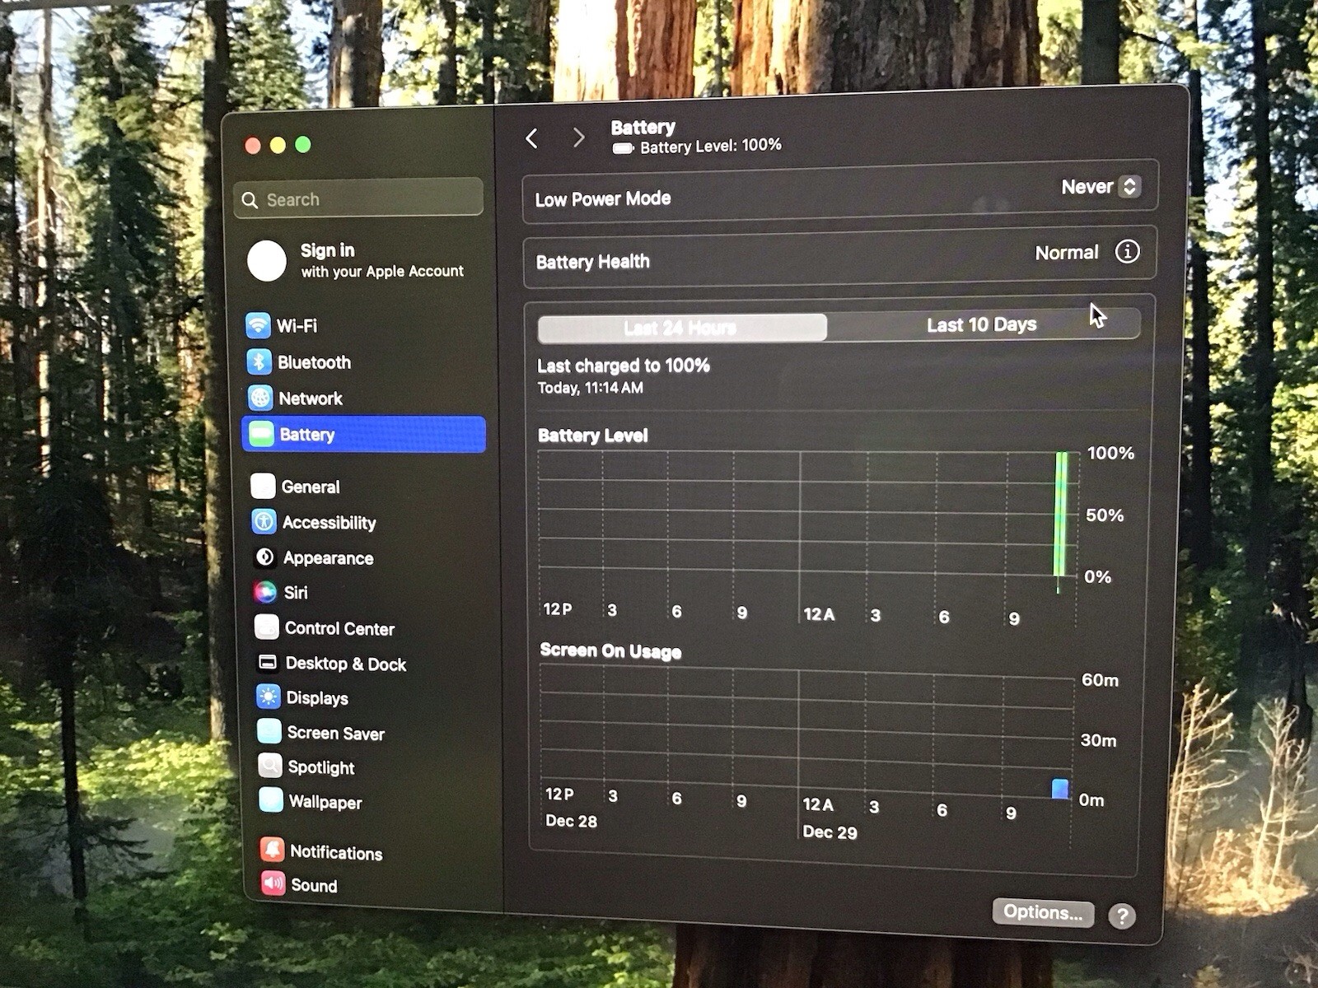Select the Network globe icon
This screenshot has width=1318, height=988.
pyautogui.click(x=260, y=398)
